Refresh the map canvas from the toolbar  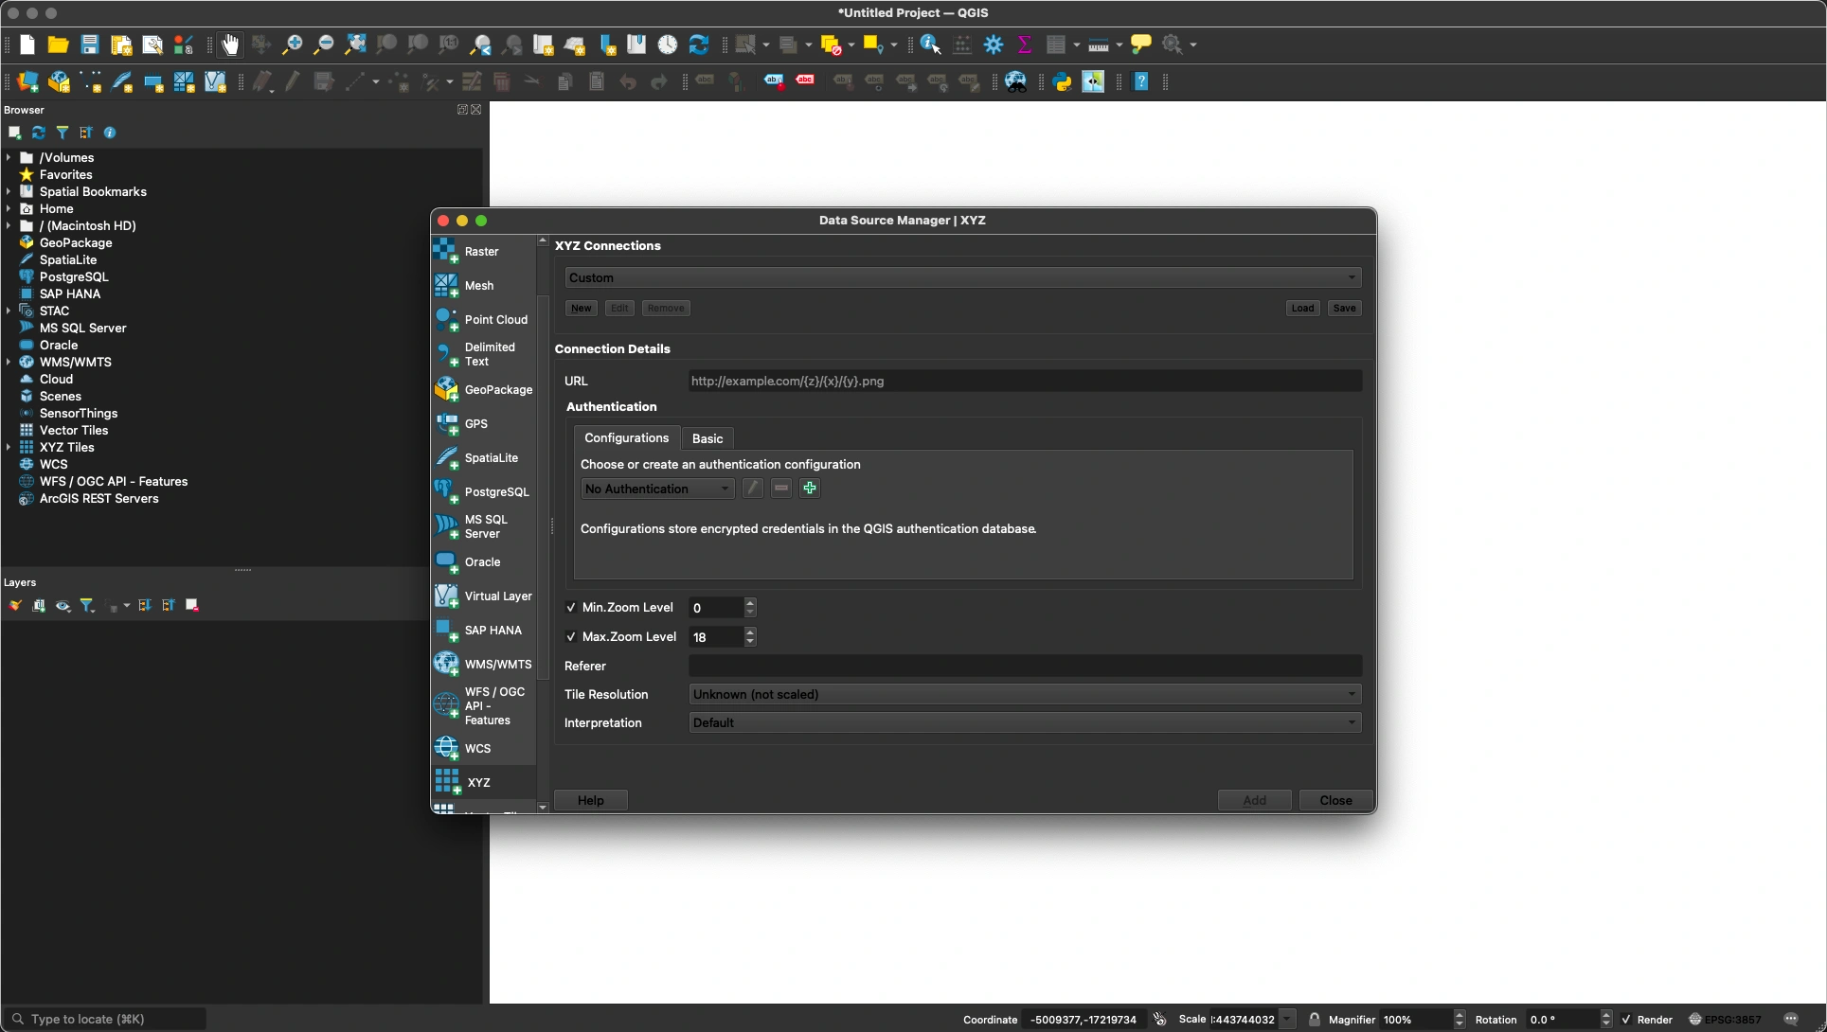coord(699,44)
